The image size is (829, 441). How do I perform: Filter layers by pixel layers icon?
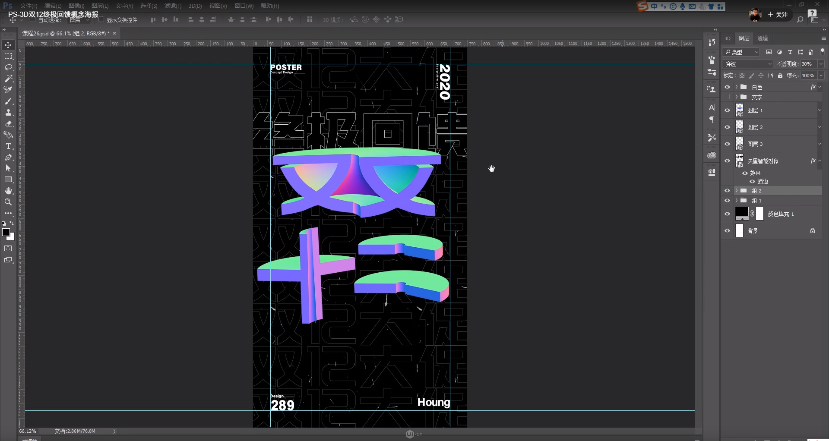pos(769,52)
